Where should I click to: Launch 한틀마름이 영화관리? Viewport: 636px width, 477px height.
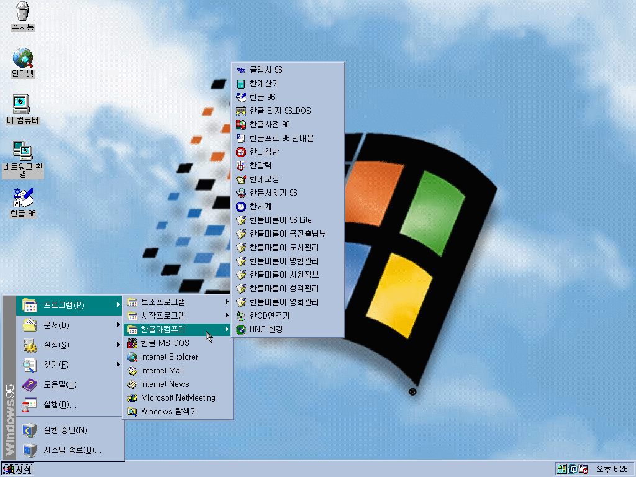(288, 302)
